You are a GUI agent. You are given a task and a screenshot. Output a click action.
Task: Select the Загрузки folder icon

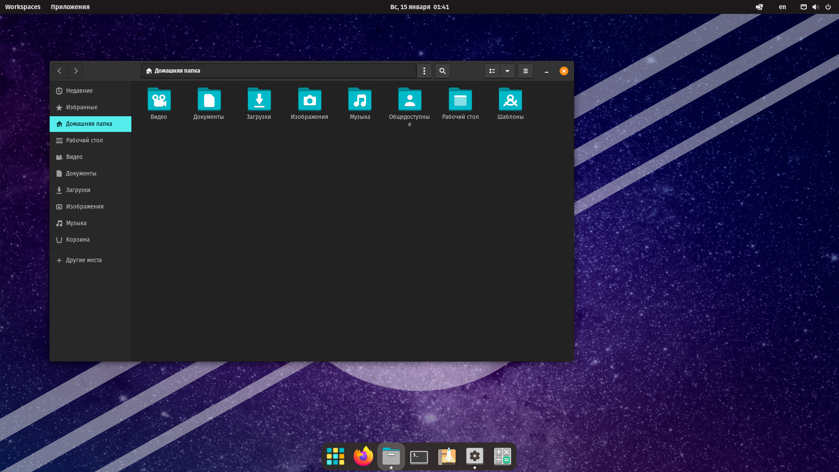[259, 100]
